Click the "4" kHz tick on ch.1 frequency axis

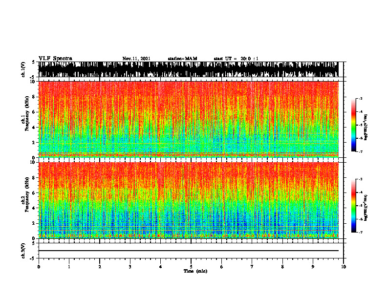tap(34, 128)
